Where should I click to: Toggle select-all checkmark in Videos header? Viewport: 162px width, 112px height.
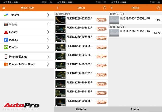coord(105,8)
